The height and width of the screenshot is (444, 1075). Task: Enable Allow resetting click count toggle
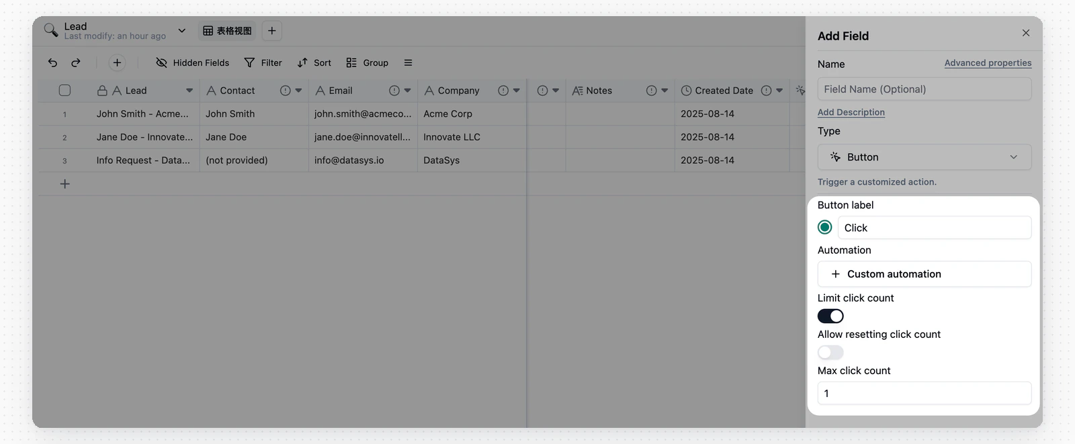click(830, 352)
